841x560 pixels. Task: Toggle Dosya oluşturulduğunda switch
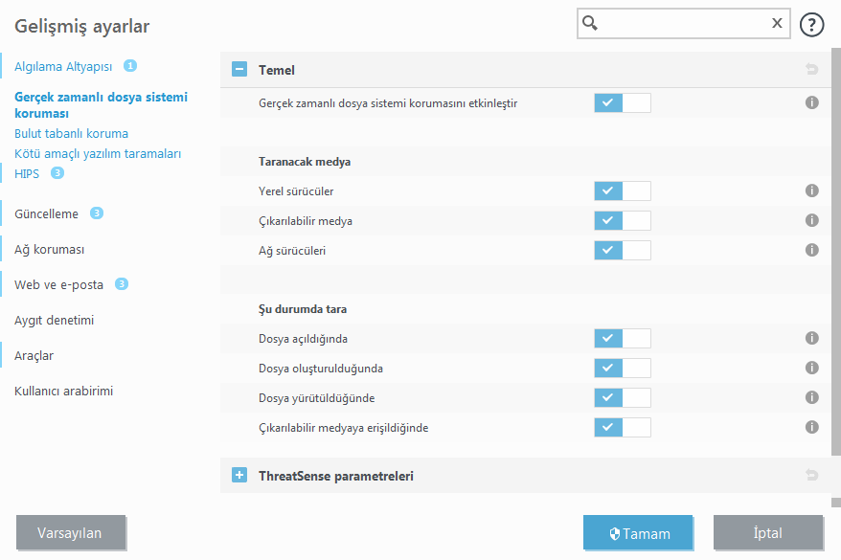click(x=622, y=368)
